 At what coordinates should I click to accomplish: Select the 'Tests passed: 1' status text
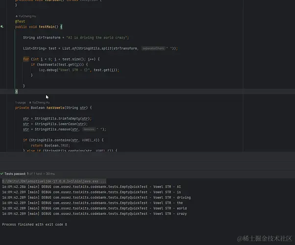(x=16, y=173)
